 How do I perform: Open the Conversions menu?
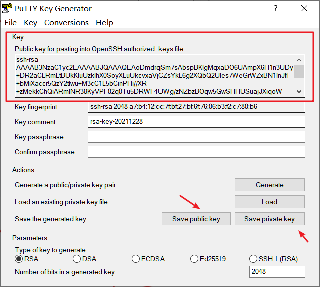pyautogui.click(x=66, y=23)
